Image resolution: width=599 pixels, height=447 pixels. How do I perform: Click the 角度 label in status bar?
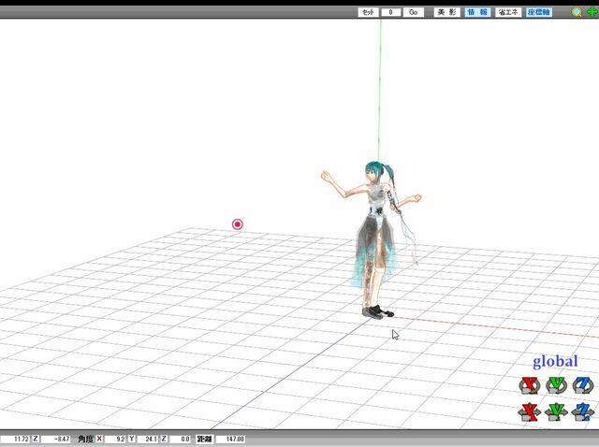point(86,439)
